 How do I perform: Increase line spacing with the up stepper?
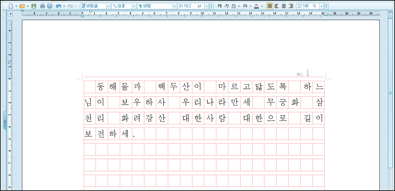[326, 5]
